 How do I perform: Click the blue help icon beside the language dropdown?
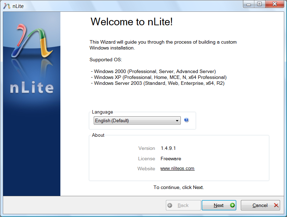[x=186, y=120]
